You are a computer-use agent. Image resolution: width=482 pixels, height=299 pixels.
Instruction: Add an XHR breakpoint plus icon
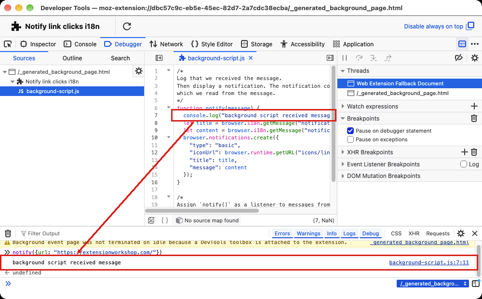tap(465, 152)
